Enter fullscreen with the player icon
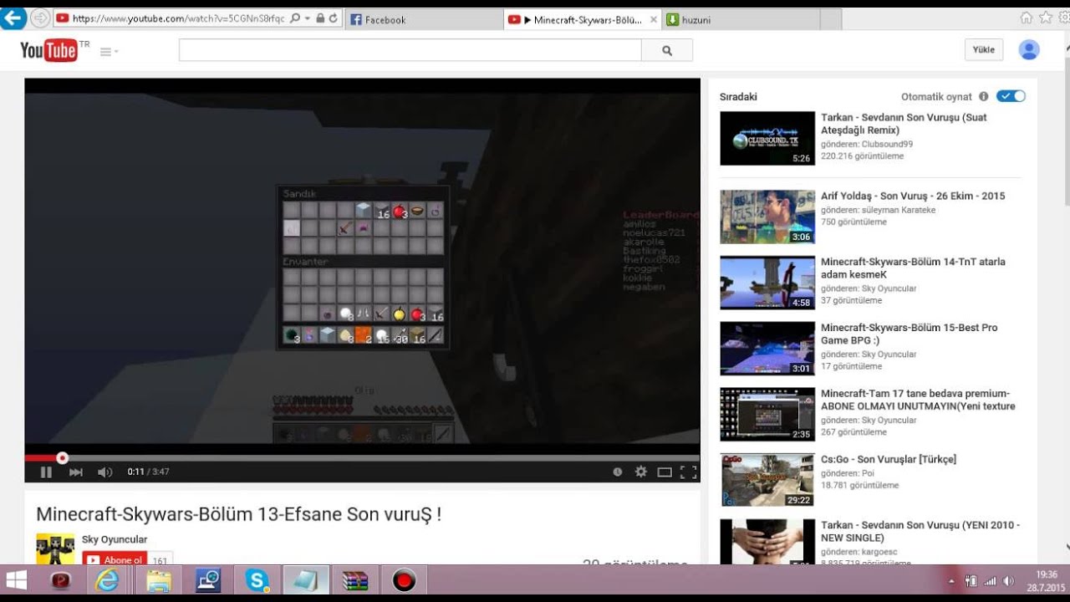 tap(689, 472)
